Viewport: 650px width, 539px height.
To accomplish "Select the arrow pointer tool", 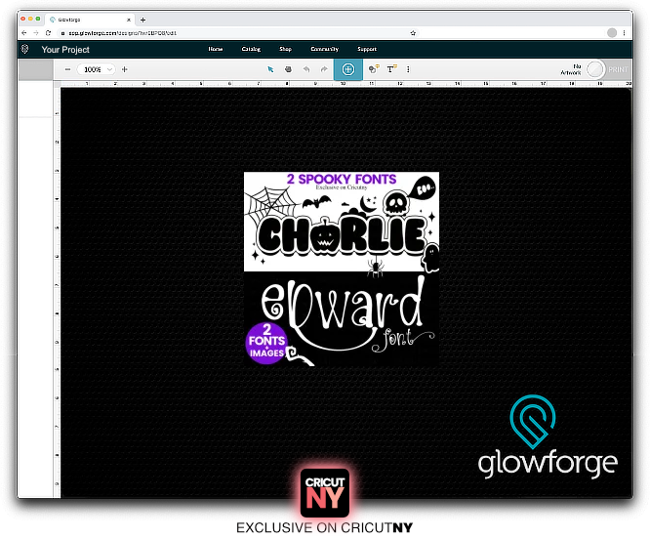I will tap(270, 69).
